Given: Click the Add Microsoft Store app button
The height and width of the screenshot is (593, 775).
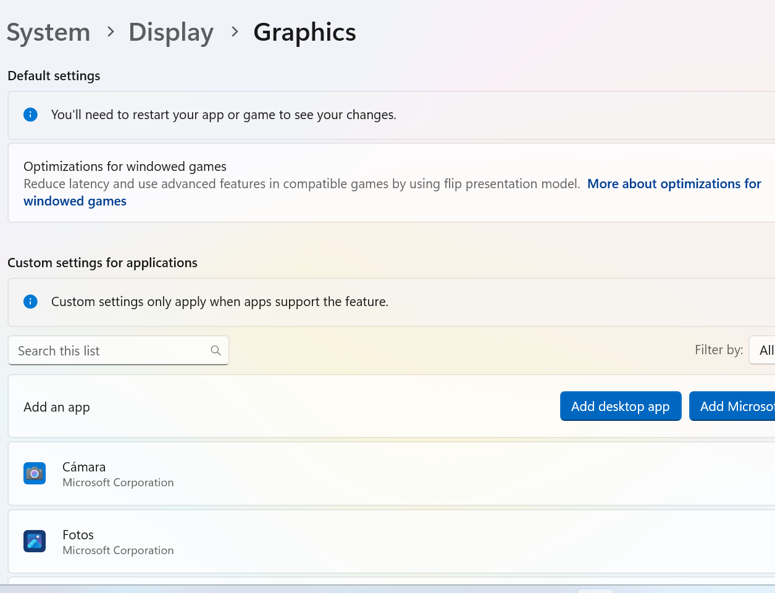Looking at the screenshot, I should click(x=738, y=406).
